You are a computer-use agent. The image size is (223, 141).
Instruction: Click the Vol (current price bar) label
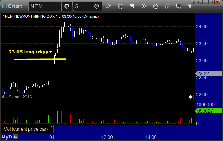click(26, 129)
